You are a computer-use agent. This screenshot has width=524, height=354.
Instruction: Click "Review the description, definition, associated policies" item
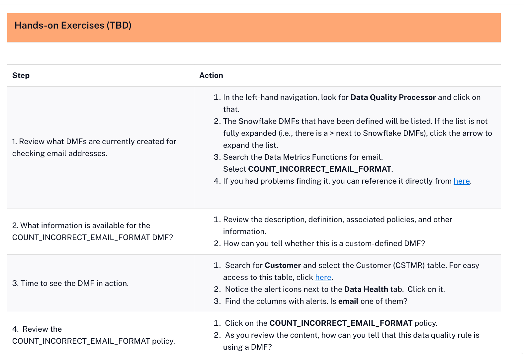[x=337, y=220]
